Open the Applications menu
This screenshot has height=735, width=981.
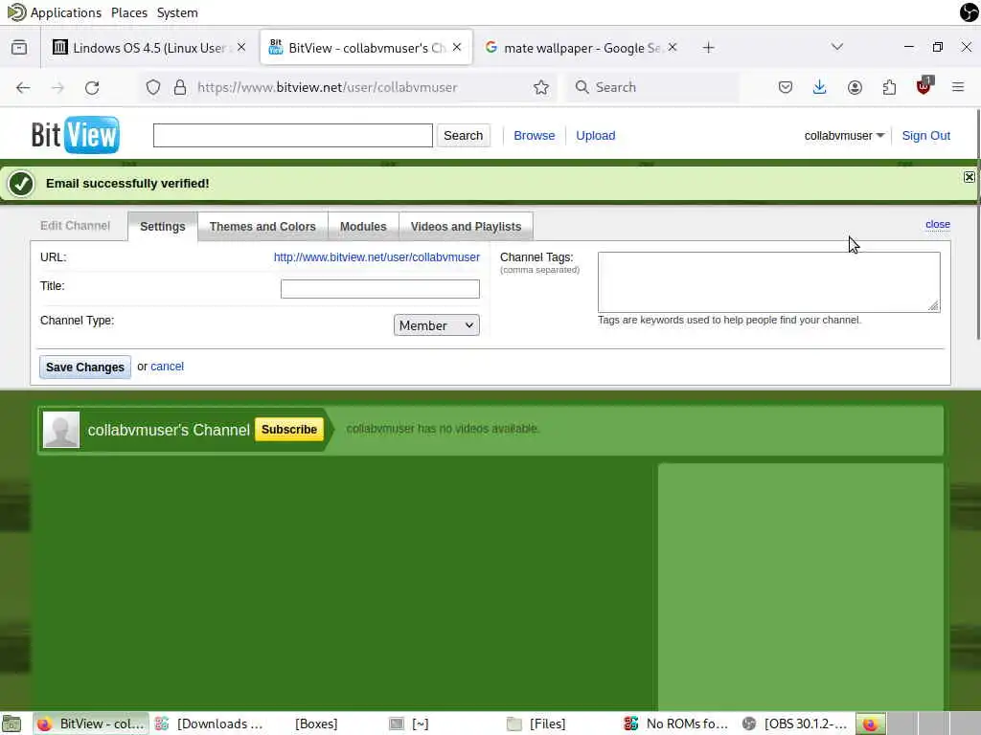click(66, 12)
